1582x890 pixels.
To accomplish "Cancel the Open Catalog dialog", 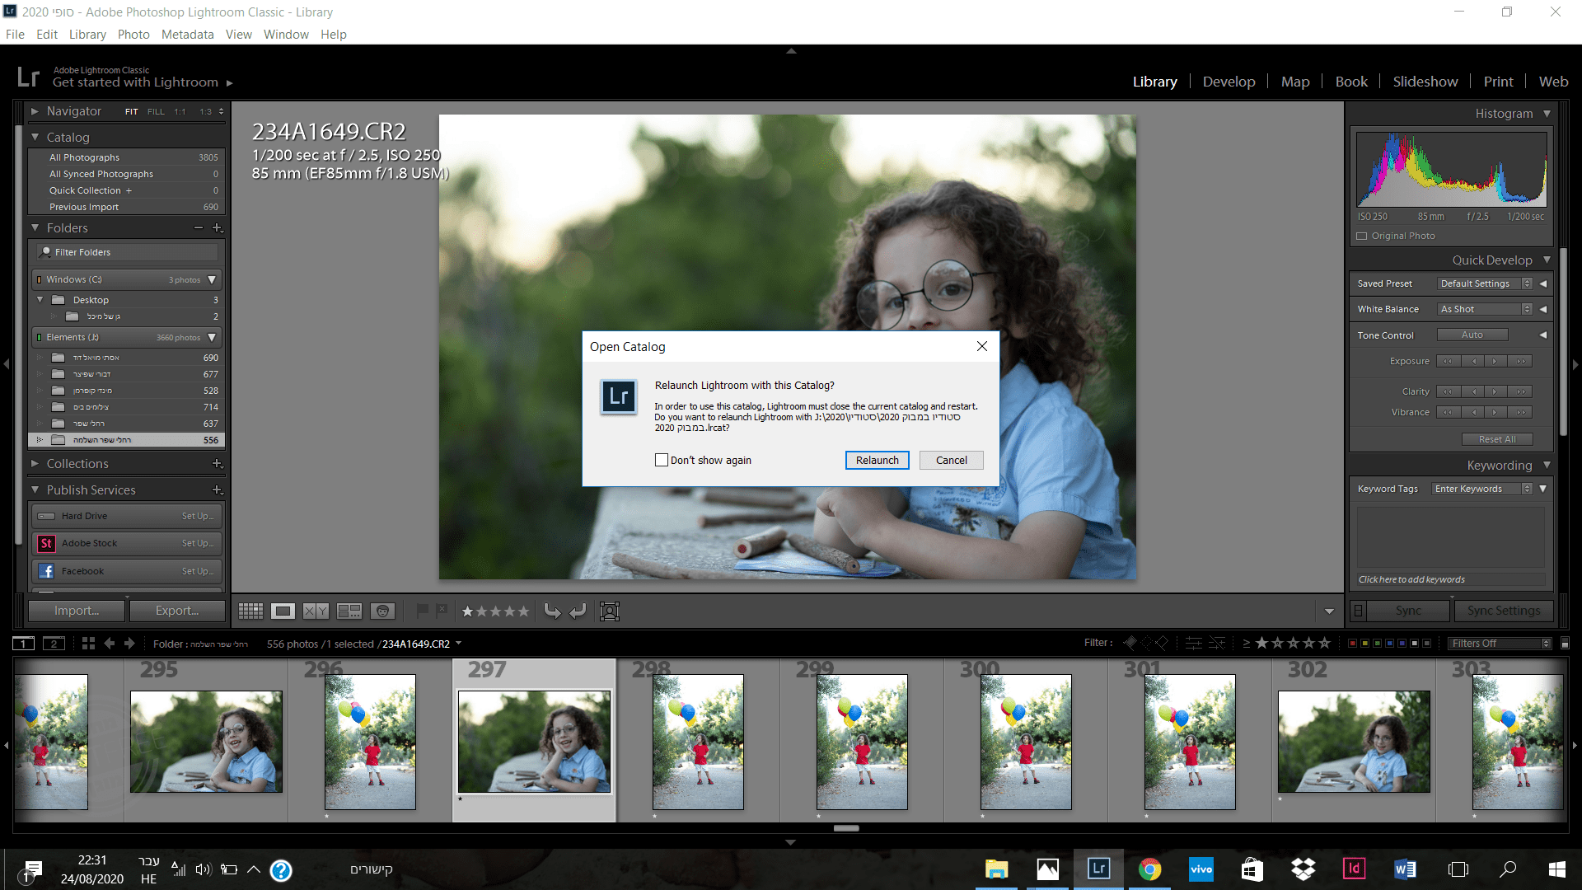I will pyautogui.click(x=951, y=460).
